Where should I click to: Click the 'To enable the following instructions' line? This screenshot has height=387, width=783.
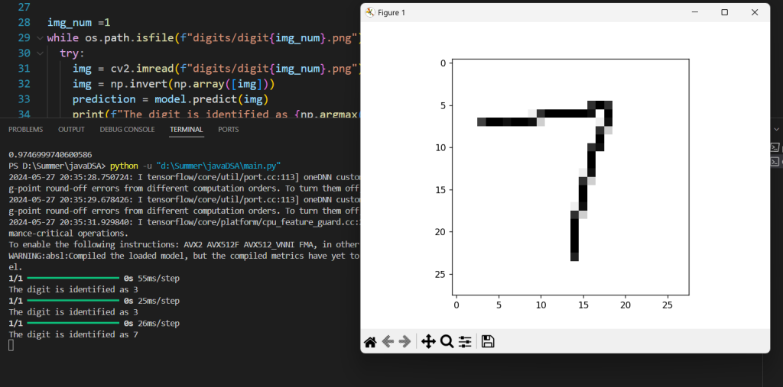coord(184,244)
